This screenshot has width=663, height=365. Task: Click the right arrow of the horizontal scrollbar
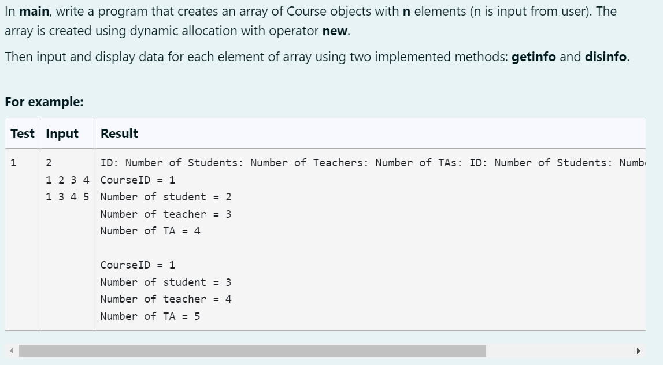coord(638,351)
